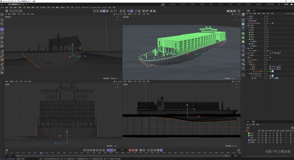The image size is (294, 160).
Task: Click the search magnifier icon at top left
Action: (x=2, y=15)
